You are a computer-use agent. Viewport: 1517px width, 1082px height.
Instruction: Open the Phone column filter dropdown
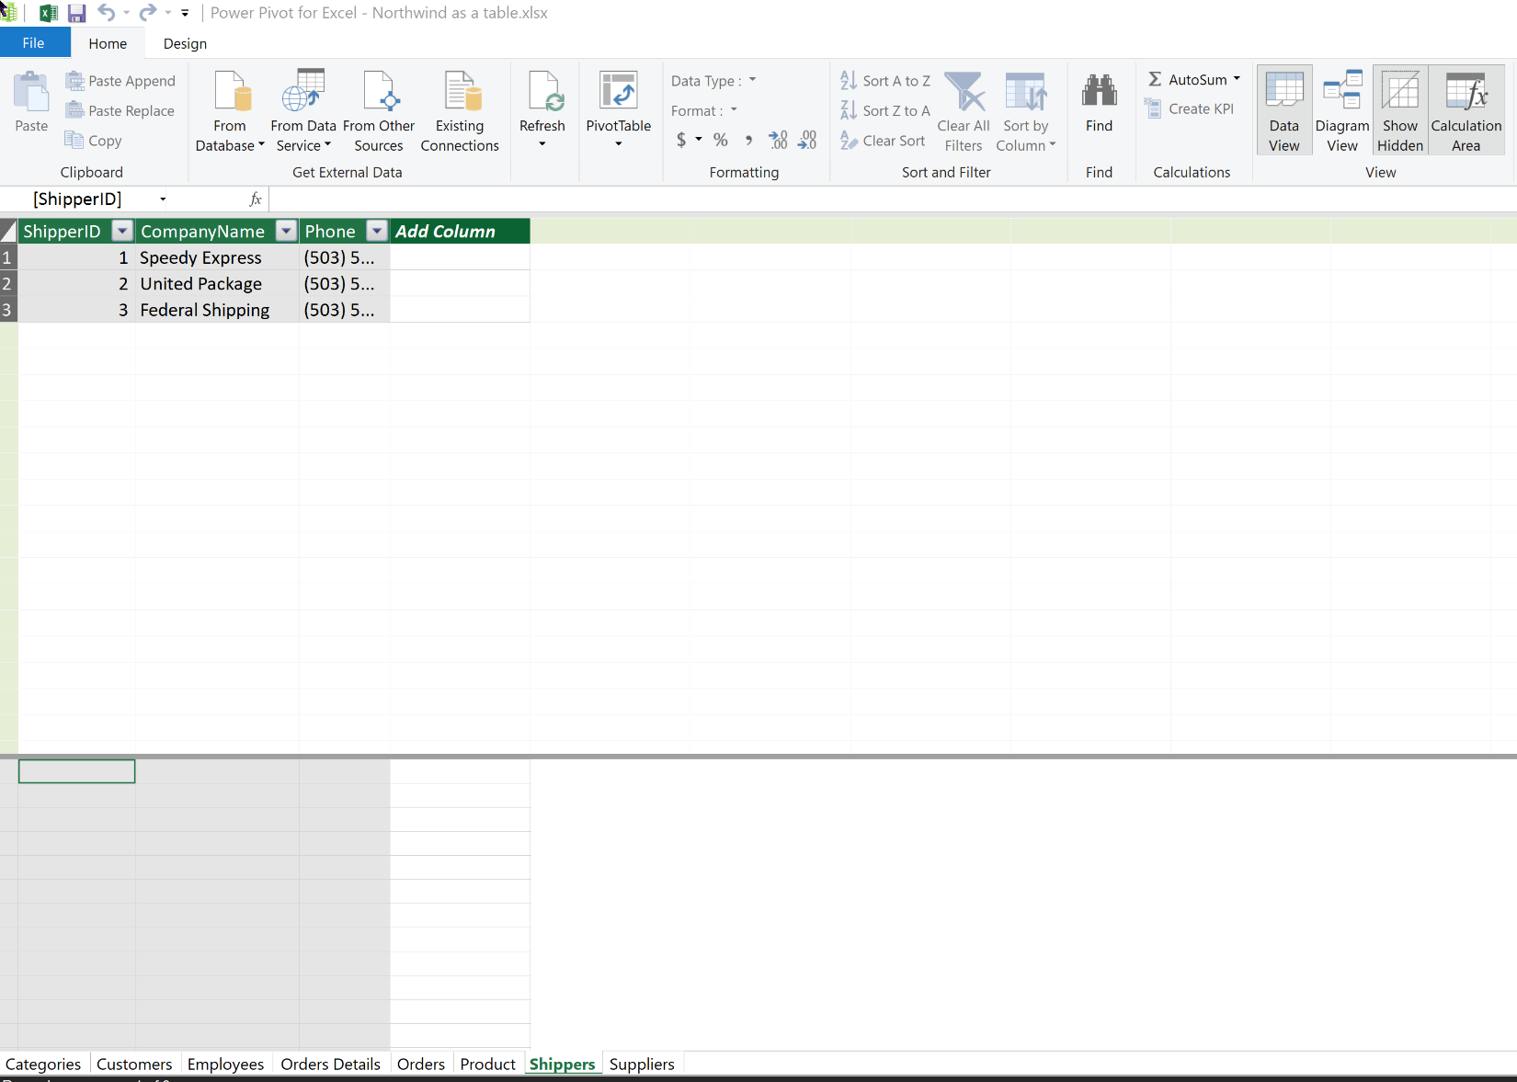[377, 231]
